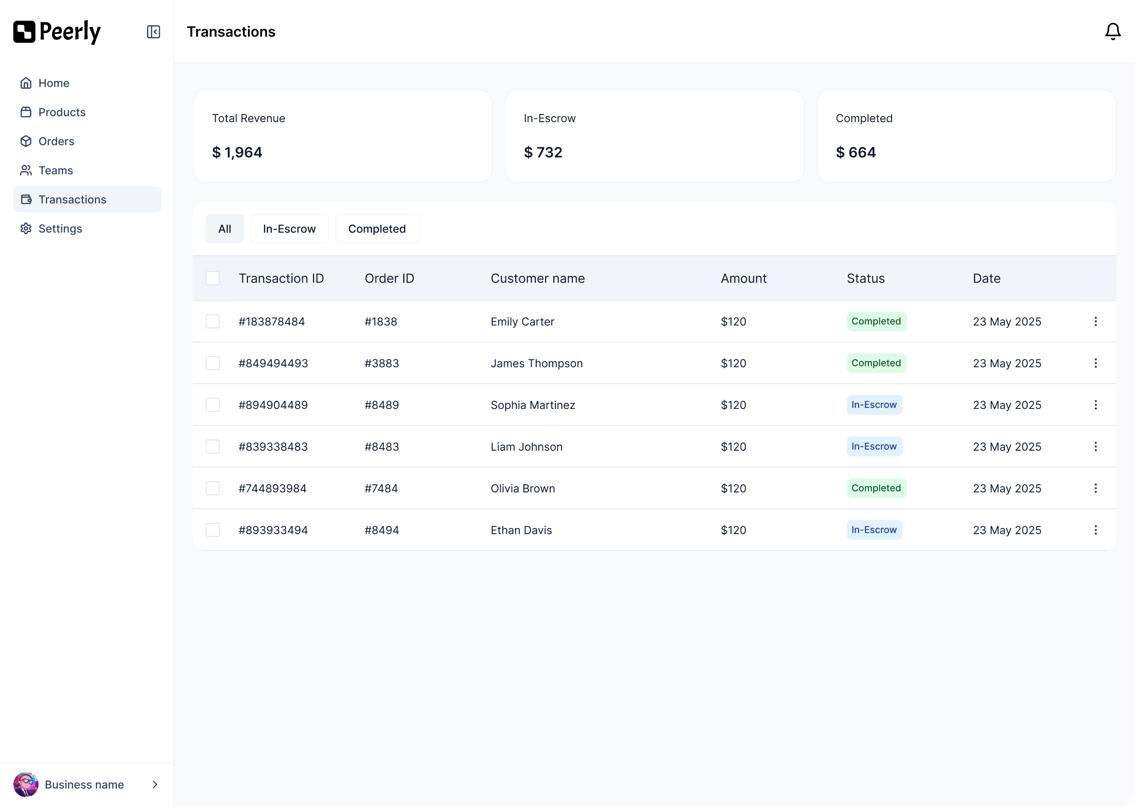Expand Business name account chevron
Screen dimensions: 1135x807
pos(155,784)
